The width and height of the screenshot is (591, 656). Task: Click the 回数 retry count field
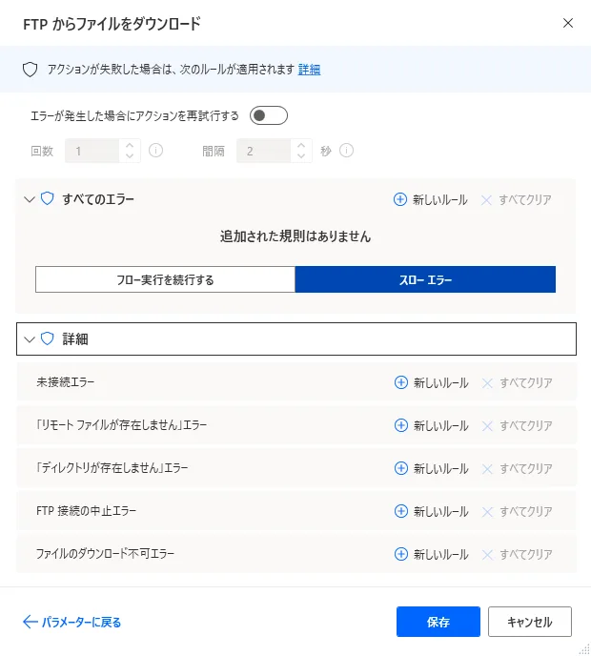(92, 151)
